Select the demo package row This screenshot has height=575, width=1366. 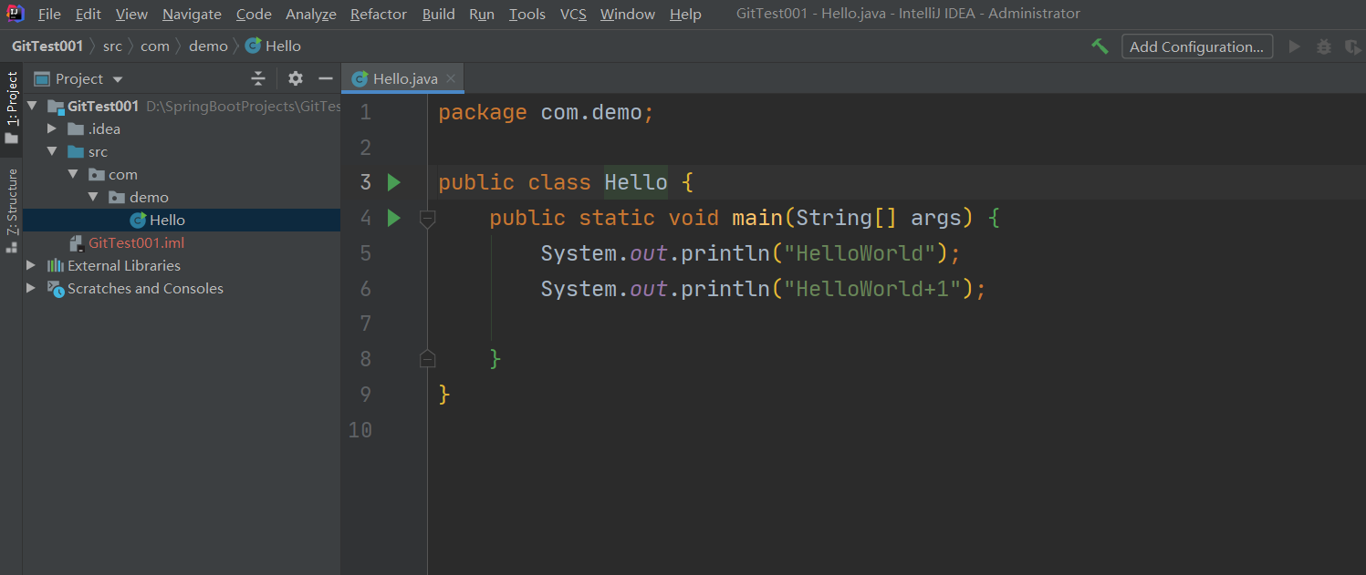click(182, 197)
